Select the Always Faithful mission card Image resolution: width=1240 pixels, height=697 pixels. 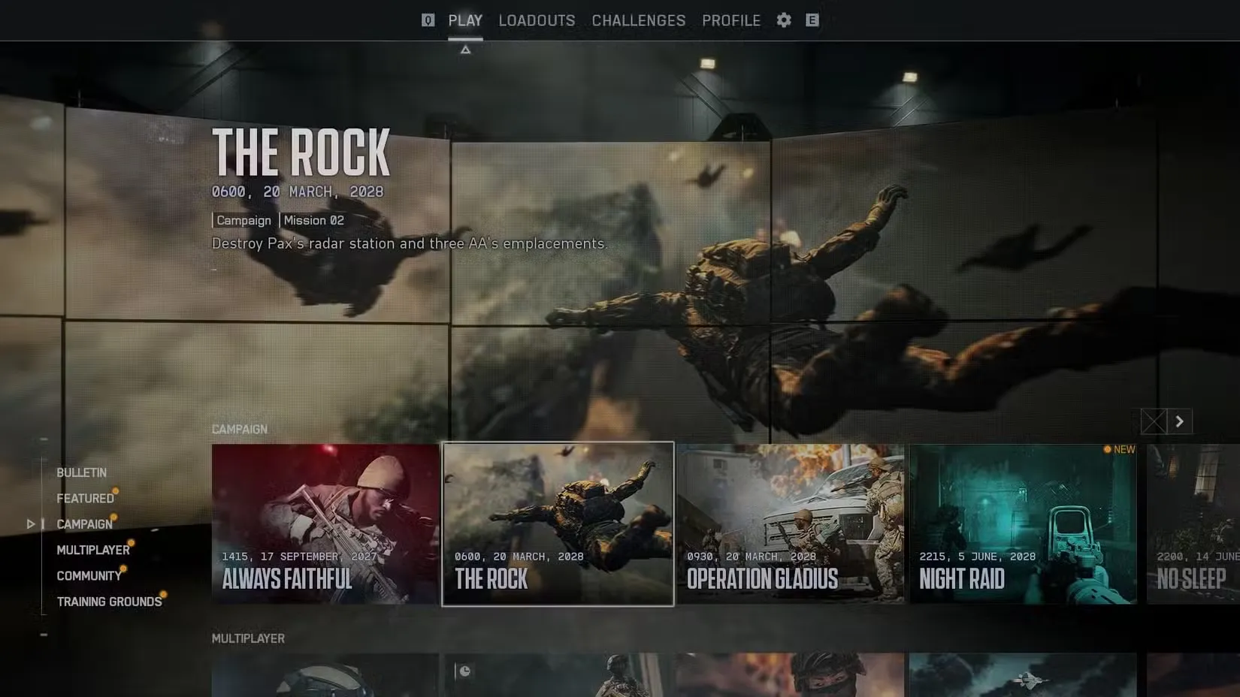coord(325,524)
